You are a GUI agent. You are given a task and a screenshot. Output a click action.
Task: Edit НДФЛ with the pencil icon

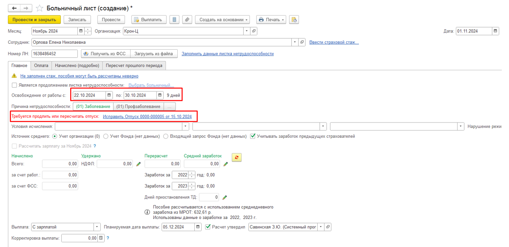138,164
